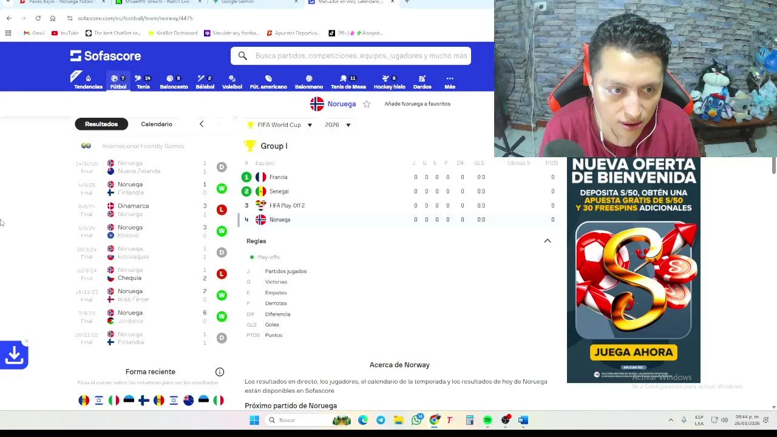
Task: Open the Dardos sport section
Action: tap(422, 82)
